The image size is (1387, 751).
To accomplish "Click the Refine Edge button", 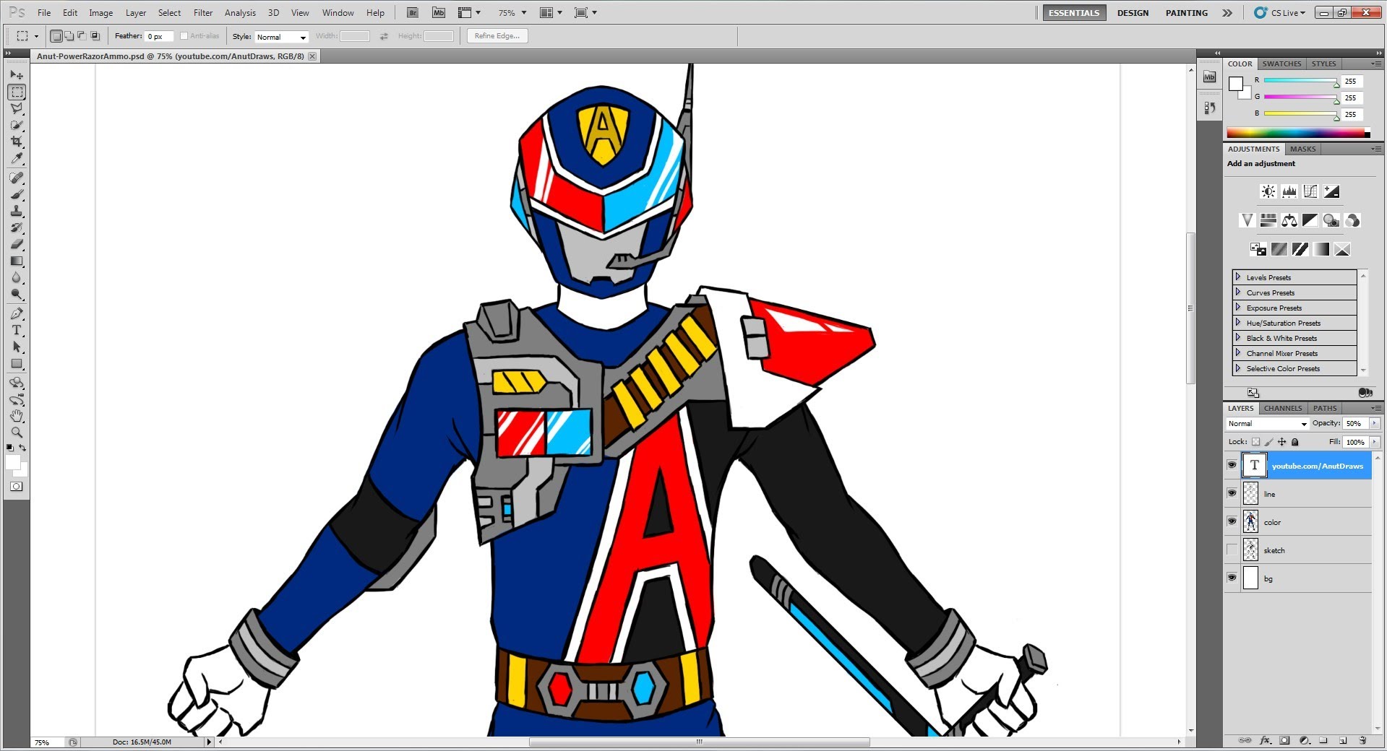I will (496, 35).
